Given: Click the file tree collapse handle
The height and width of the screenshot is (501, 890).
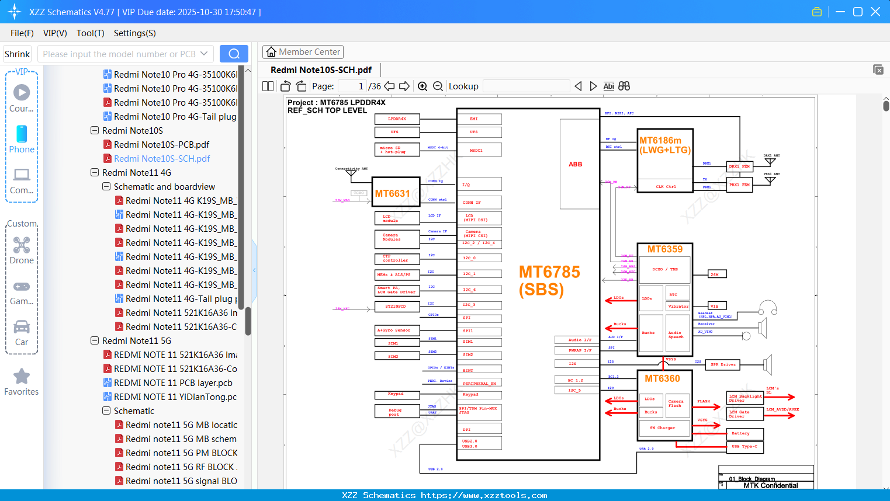Looking at the screenshot, I should [254, 270].
